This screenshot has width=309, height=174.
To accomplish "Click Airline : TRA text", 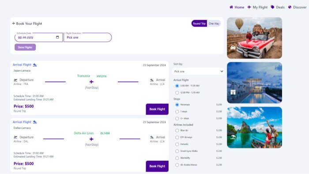I will (x=21, y=84).
